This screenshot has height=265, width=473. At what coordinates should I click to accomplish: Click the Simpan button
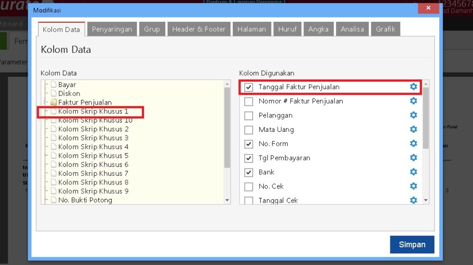tap(412, 245)
